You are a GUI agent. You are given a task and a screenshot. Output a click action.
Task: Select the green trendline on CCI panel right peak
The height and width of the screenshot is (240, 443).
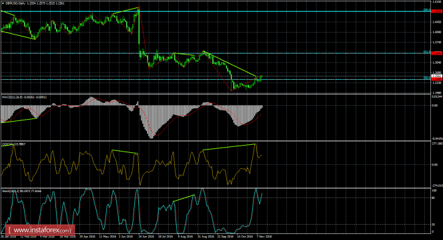click(229, 147)
